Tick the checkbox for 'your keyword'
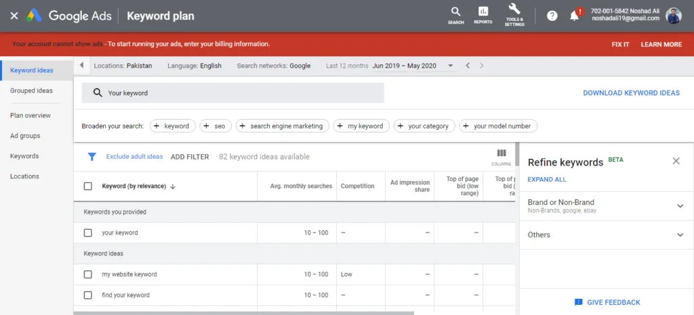This screenshot has height=315, width=694. coord(87,233)
